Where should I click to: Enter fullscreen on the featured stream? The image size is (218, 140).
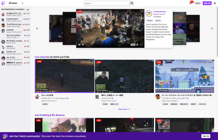point(141,44)
